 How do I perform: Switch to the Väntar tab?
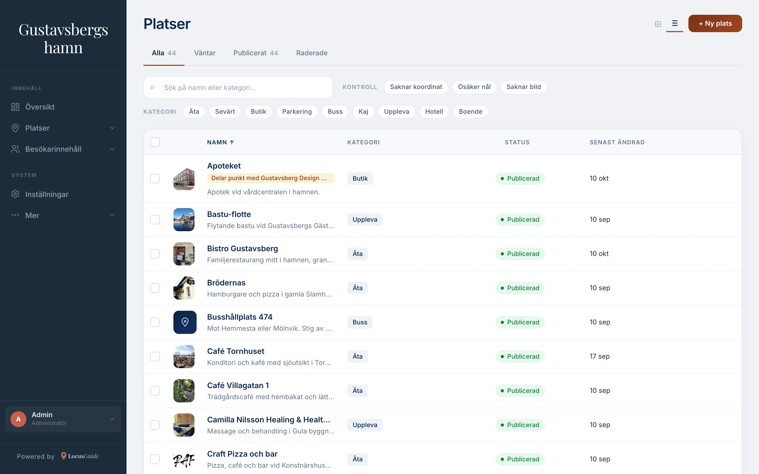pos(205,53)
